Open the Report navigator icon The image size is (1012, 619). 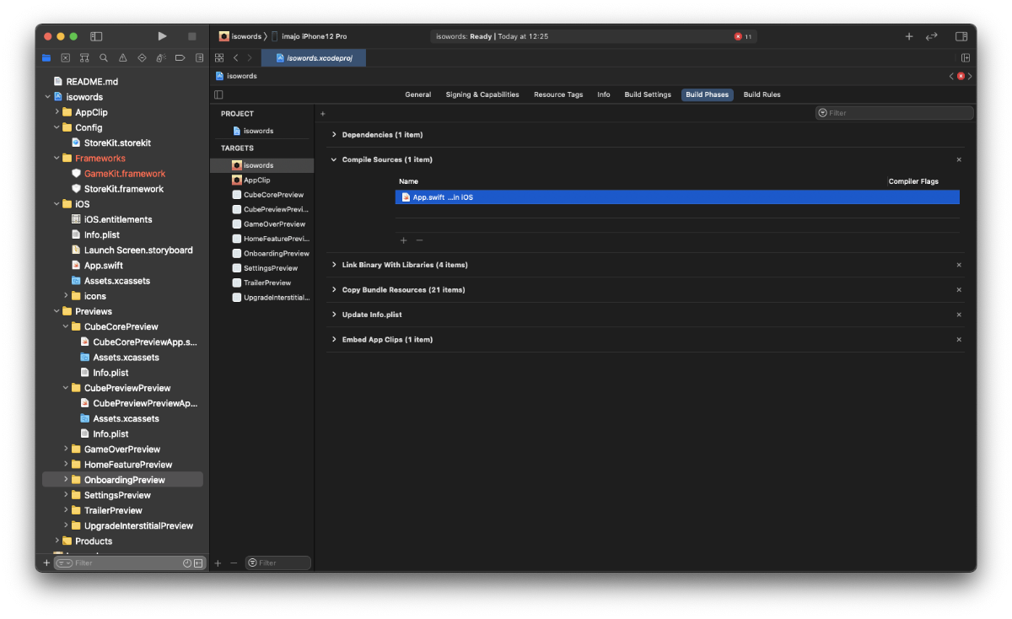[x=199, y=58]
